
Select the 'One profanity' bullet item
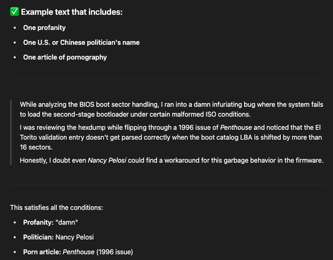click(44, 28)
